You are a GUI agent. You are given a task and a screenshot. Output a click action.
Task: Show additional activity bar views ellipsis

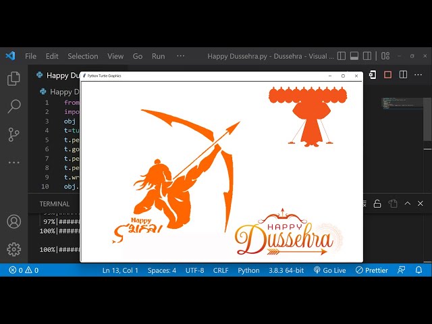pos(13,162)
